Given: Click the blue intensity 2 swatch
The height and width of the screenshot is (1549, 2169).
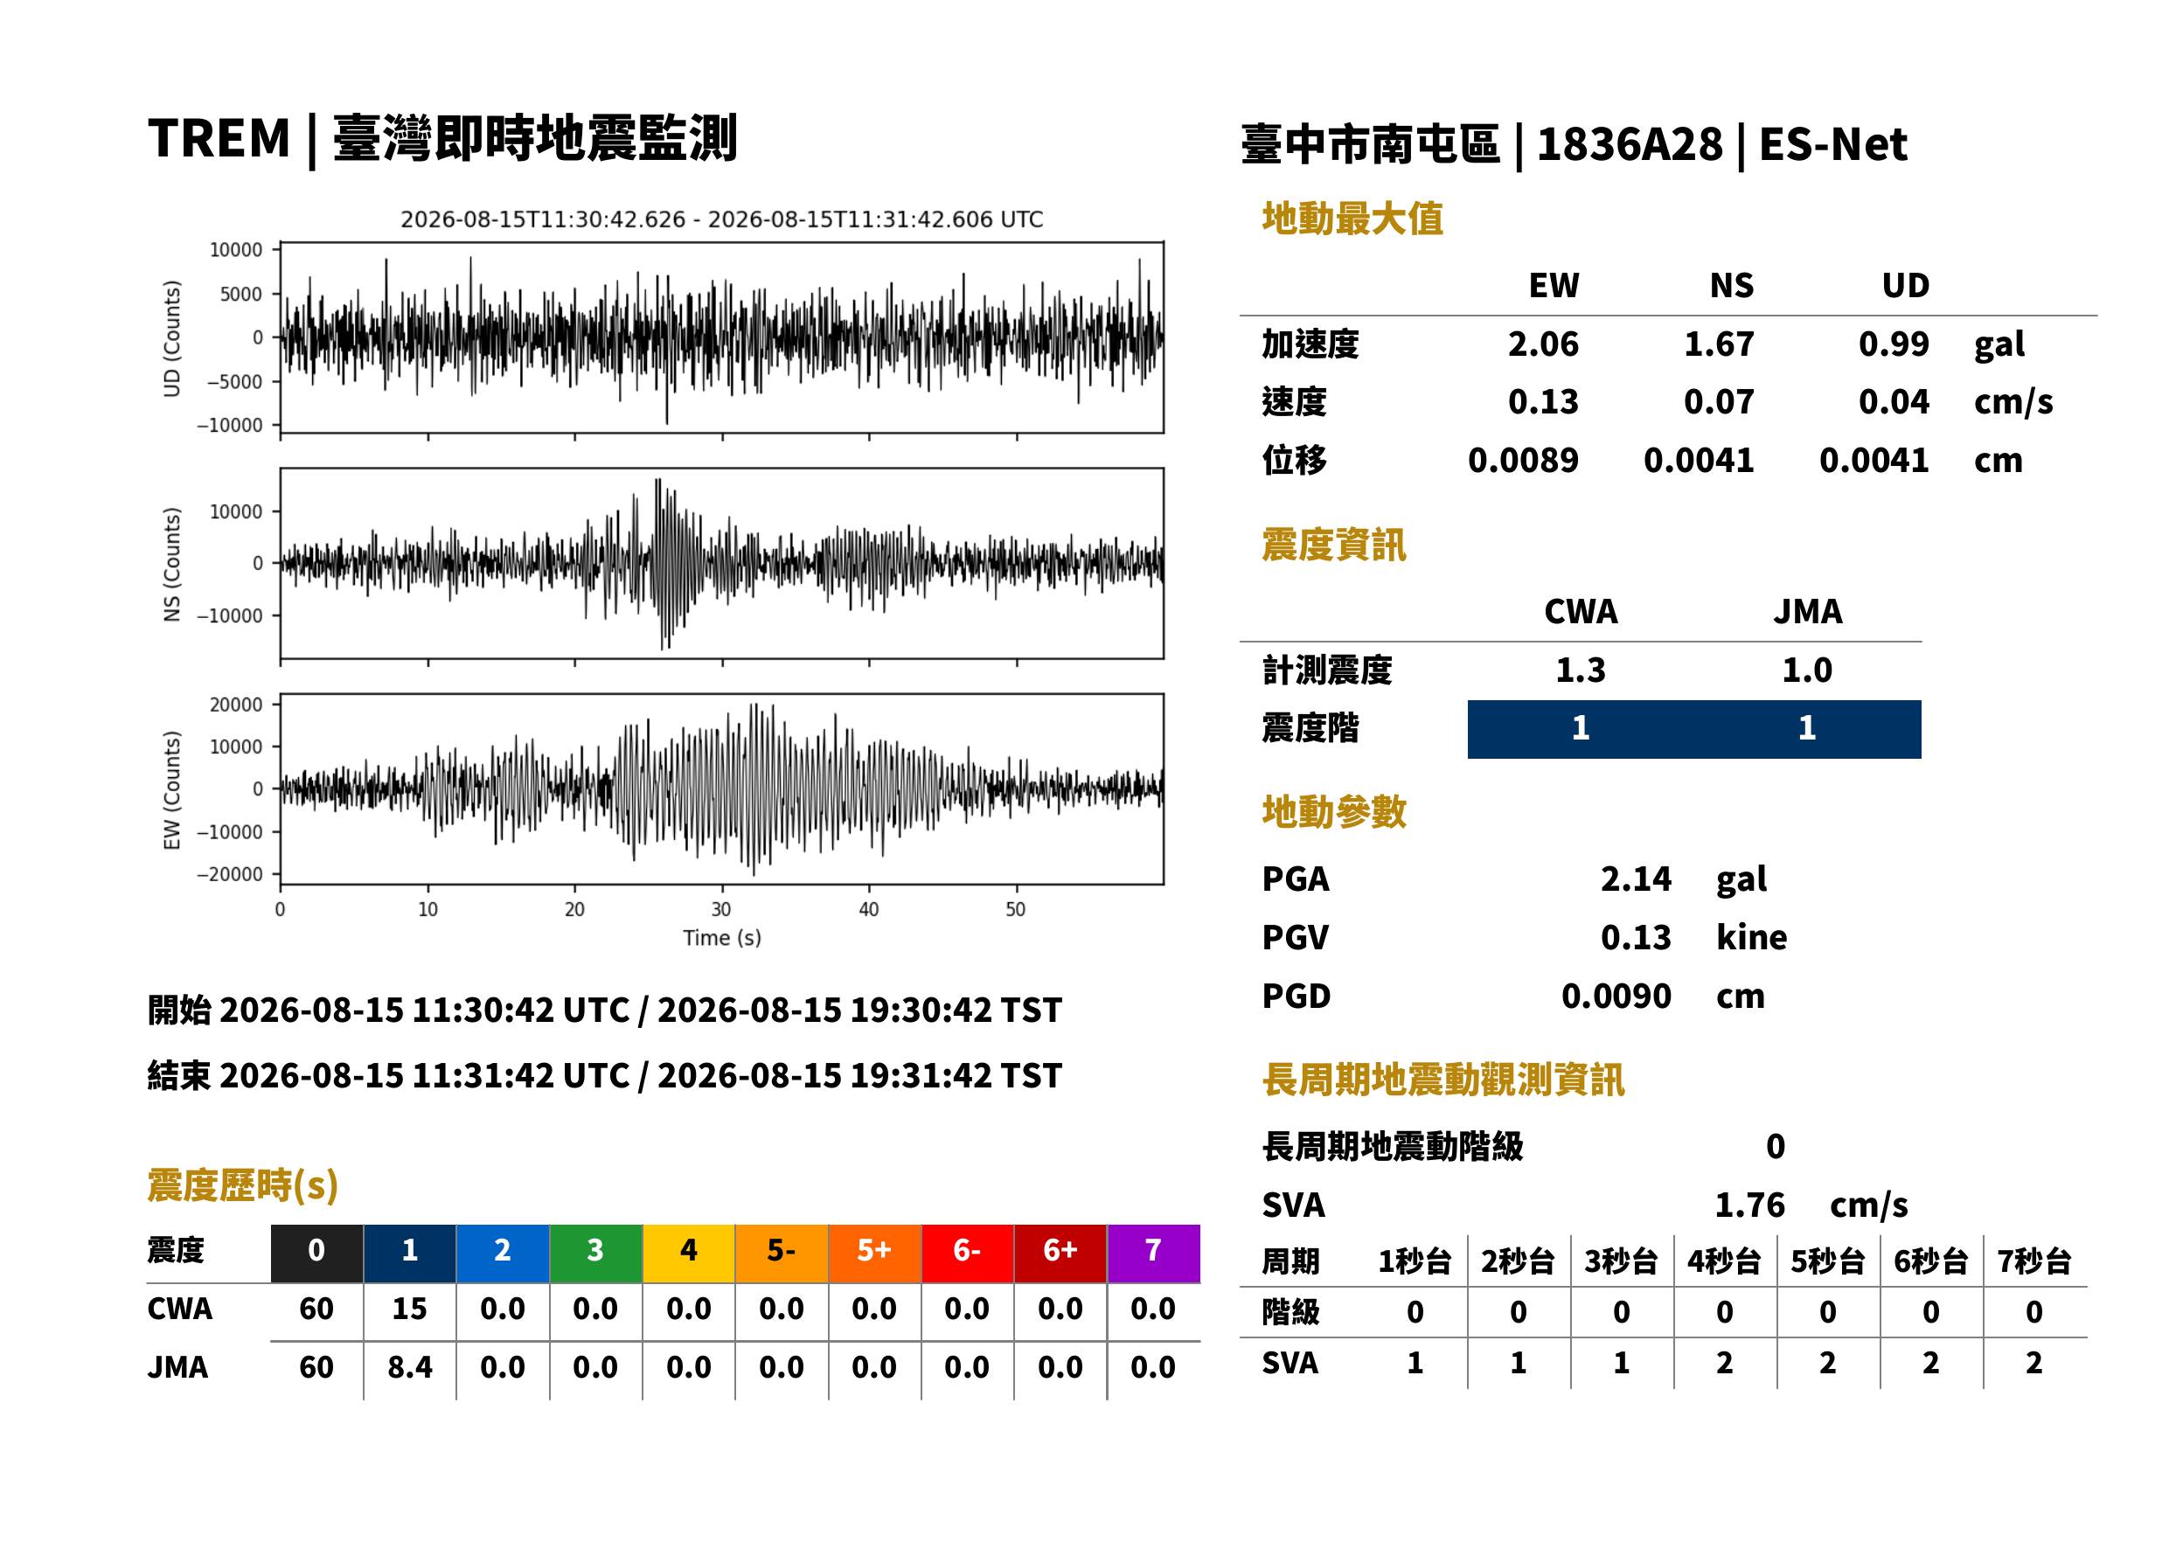Looking at the screenshot, I should [x=503, y=1254].
